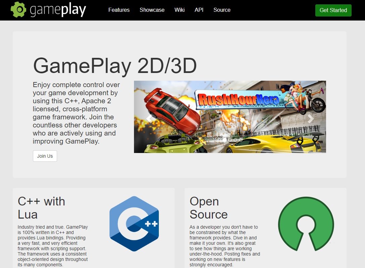Click the C++ with Lua heading
The height and width of the screenshot is (268, 365).
coord(41,208)
